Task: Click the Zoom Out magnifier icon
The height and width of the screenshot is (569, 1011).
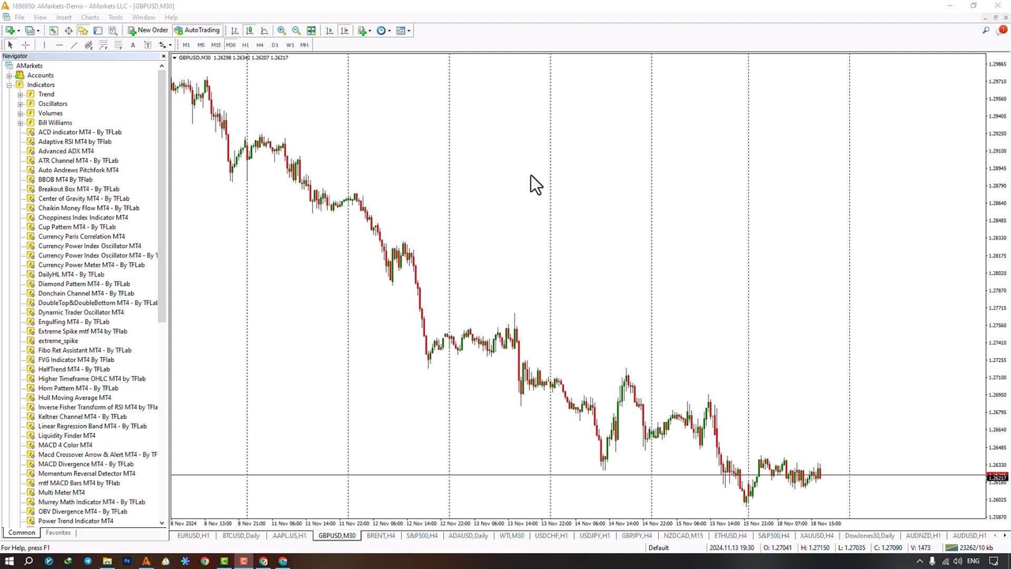Action: pos(296,31)
